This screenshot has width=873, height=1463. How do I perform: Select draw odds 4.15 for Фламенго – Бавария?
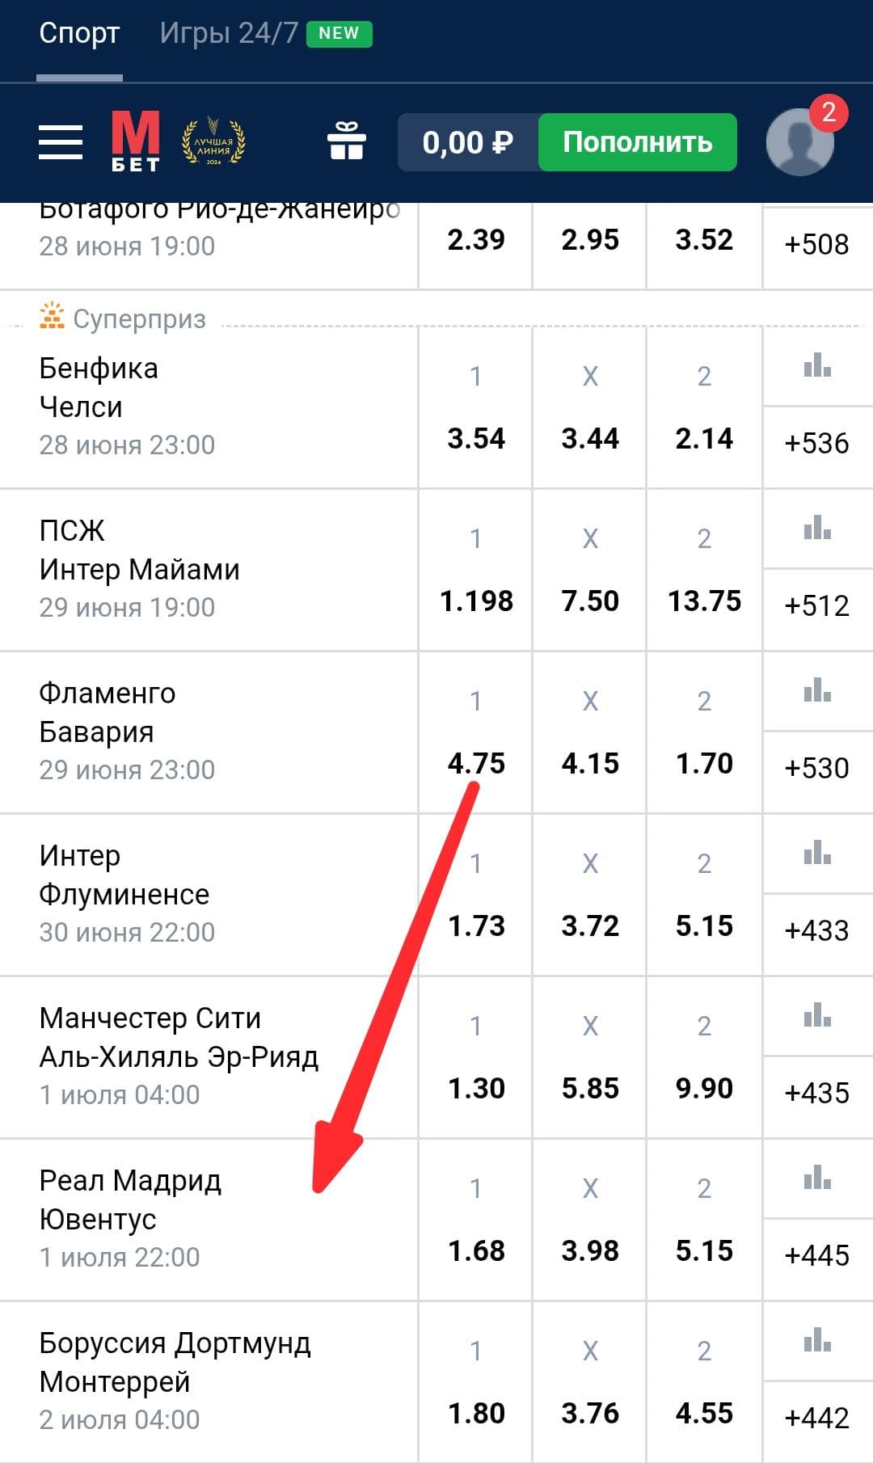point(590,732)
